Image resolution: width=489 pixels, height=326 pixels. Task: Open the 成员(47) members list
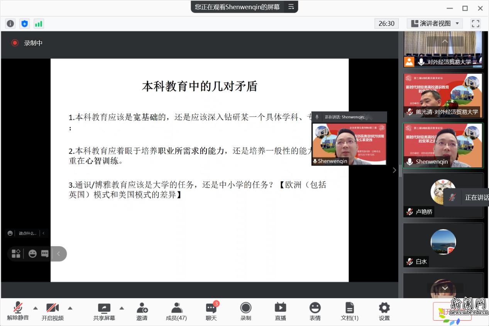176,311
